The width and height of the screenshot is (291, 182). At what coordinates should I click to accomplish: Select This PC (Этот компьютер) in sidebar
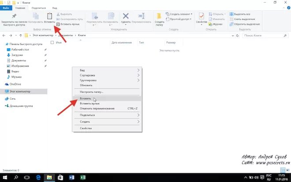click(x=23, y=91)
